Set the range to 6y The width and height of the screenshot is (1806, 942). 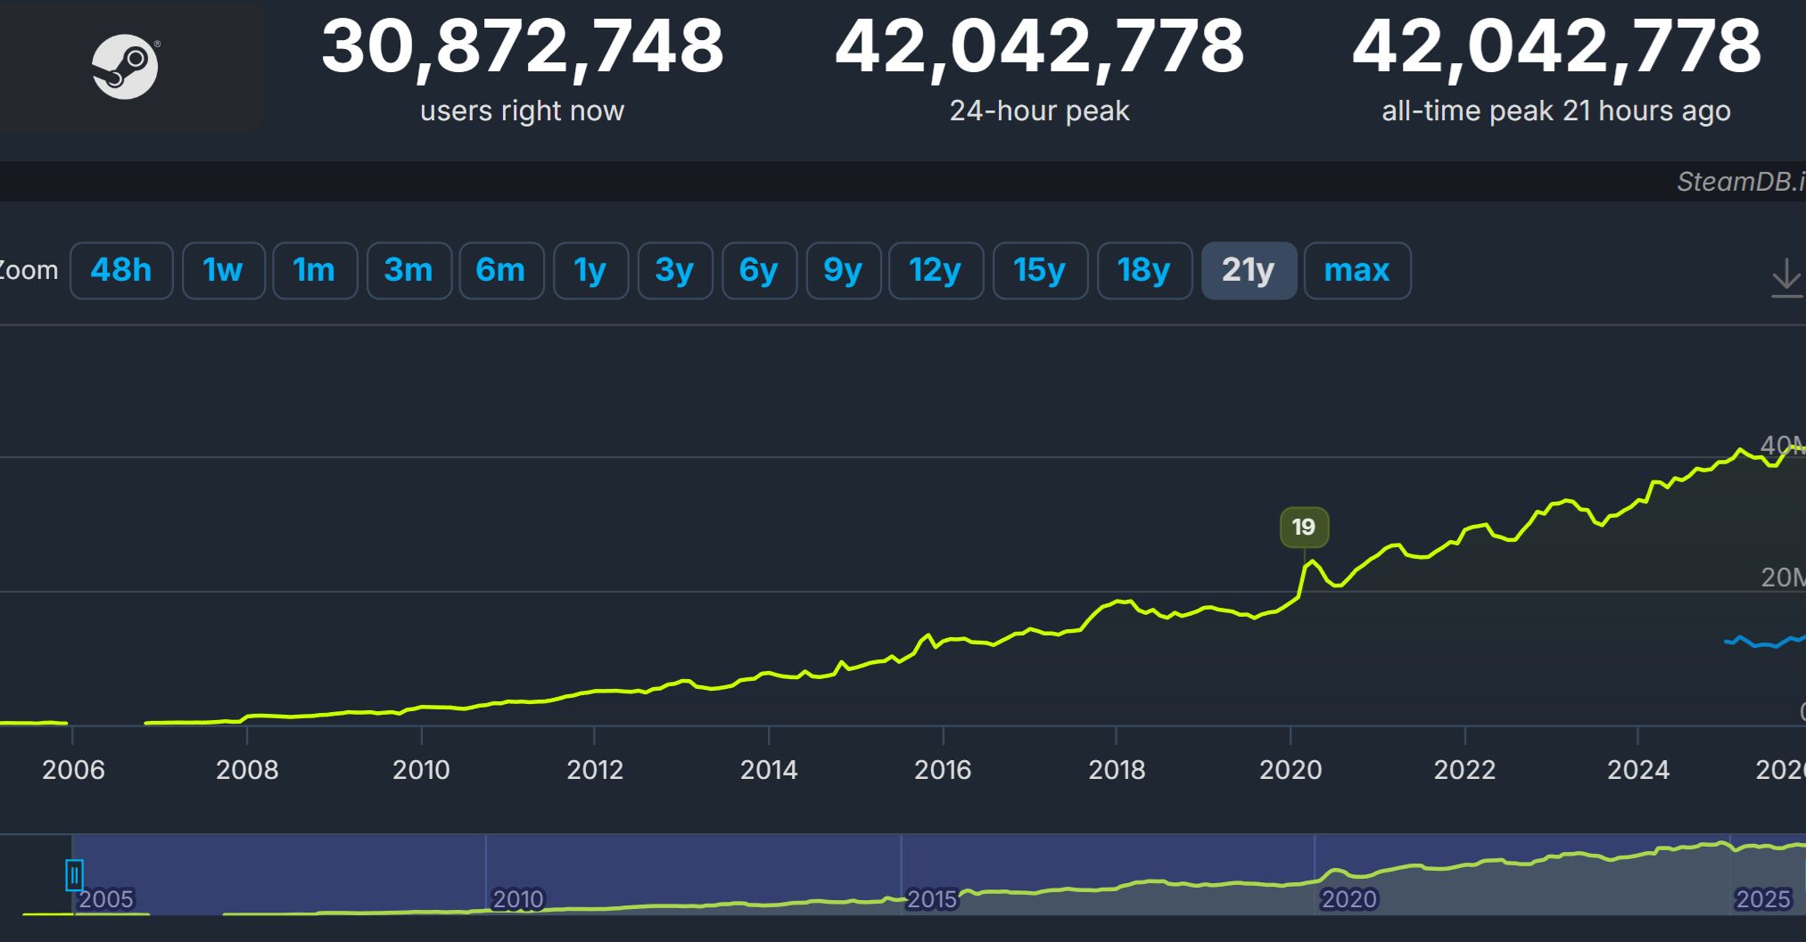pyautogui.click(x=759, y=270)
